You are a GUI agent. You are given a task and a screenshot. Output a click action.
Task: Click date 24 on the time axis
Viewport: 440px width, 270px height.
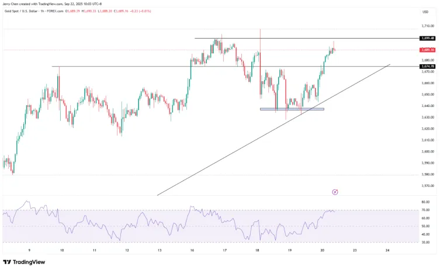click(388, 250)
